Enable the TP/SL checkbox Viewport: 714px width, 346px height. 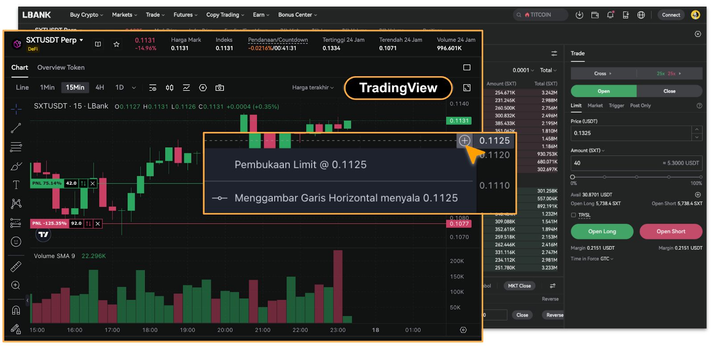tap(573, 215)
